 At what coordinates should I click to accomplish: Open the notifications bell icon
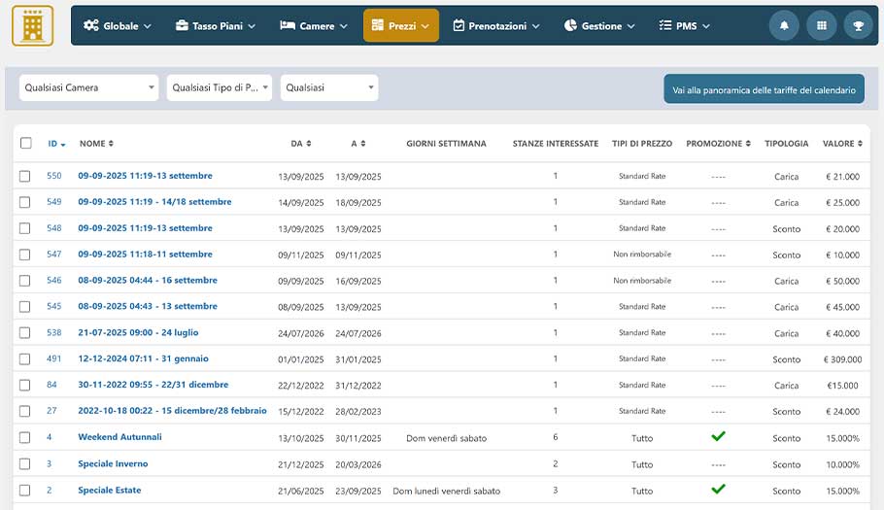coord(784,26)
